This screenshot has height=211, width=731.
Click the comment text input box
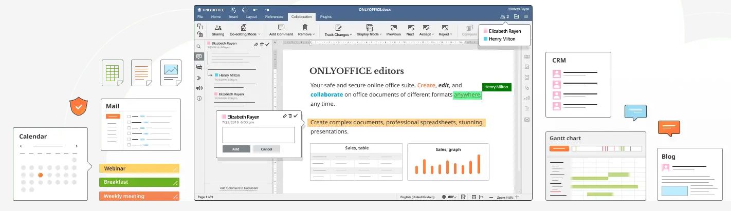click(259, 135)
